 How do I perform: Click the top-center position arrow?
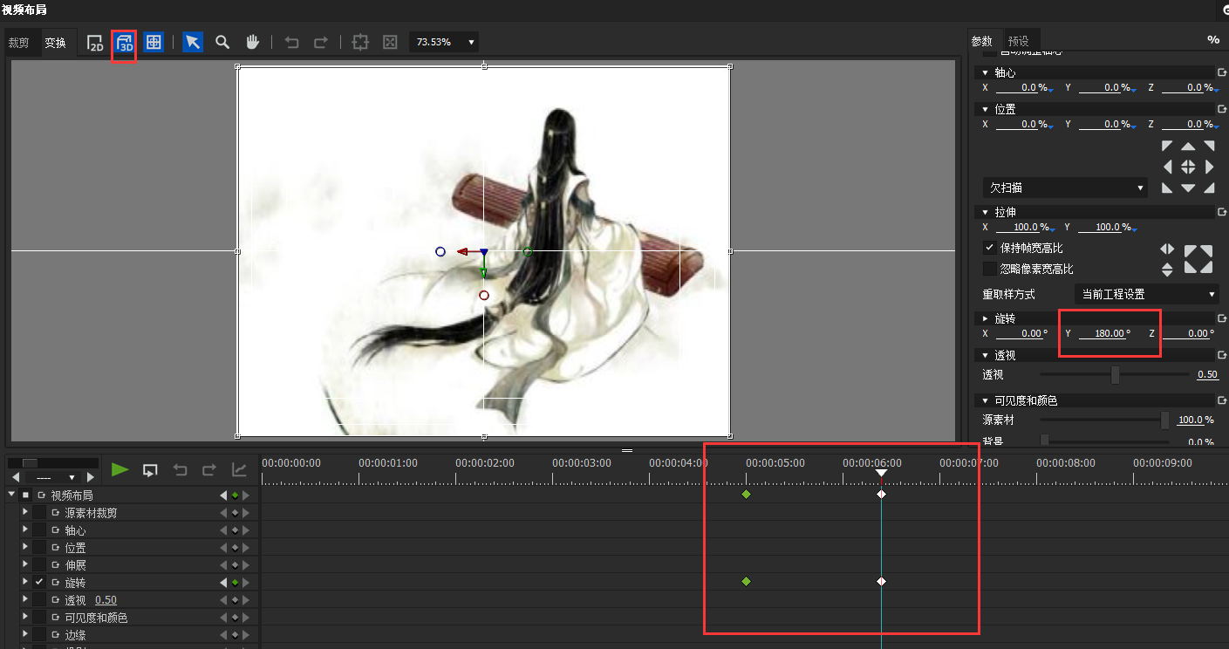click(1188, 146)
